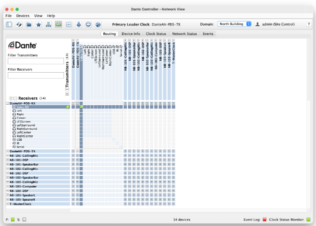The height and width of the screenshot is (226, 316).
Task: Click the Video RX subscription checkmark crosspoint
Action: [x=81, y=107]
